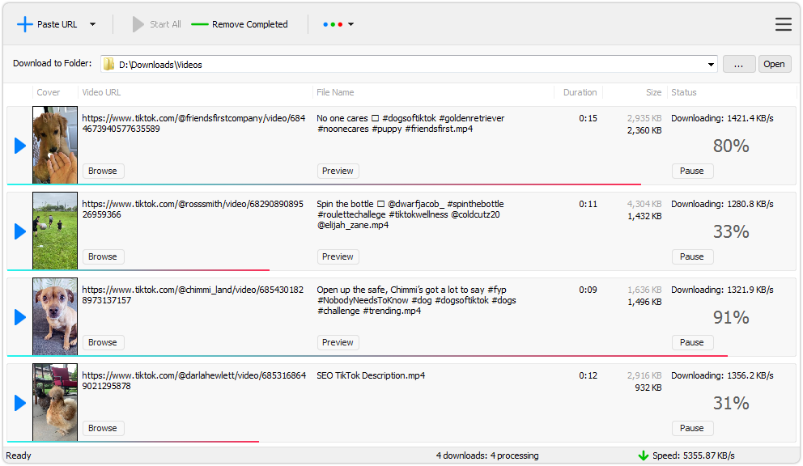Preview the golden retriever puppy file
The width and height of the screenshot is (803, 466).
tap(338, 171)
